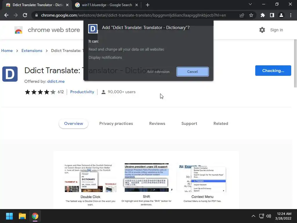The height and width of the screenshot is (223, 297).
Task: Open the Context Menu screenshot thumbnail
Action: point(202,178)
